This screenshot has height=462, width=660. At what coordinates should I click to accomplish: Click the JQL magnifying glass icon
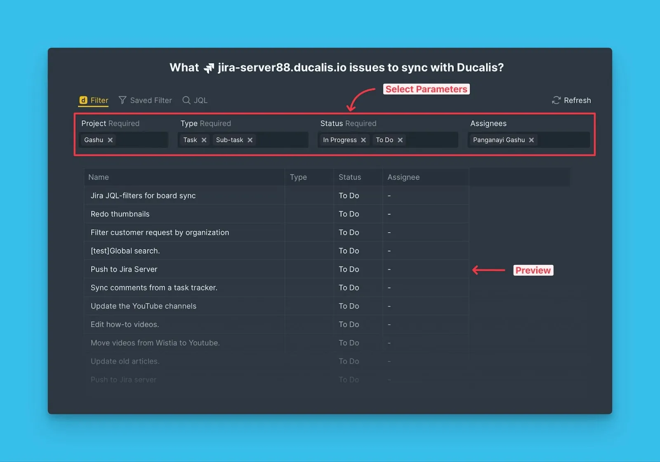(186, 100)
